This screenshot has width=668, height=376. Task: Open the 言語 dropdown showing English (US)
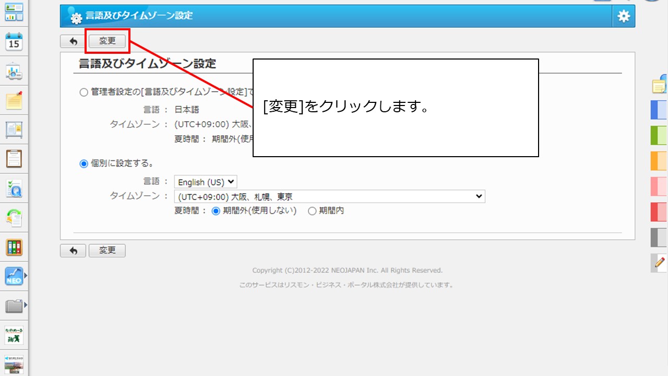(x=206, y=182)
